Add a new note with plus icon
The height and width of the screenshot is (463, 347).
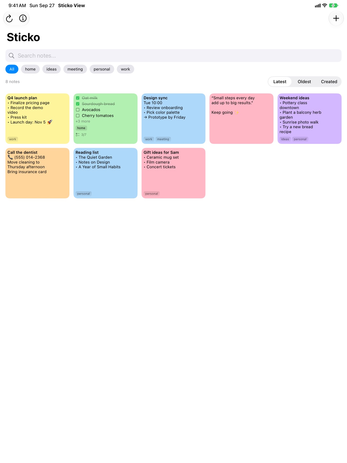click(x=336, y=18)
